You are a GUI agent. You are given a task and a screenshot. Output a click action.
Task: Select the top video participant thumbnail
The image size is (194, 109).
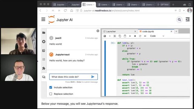click(x=18, y=41)
